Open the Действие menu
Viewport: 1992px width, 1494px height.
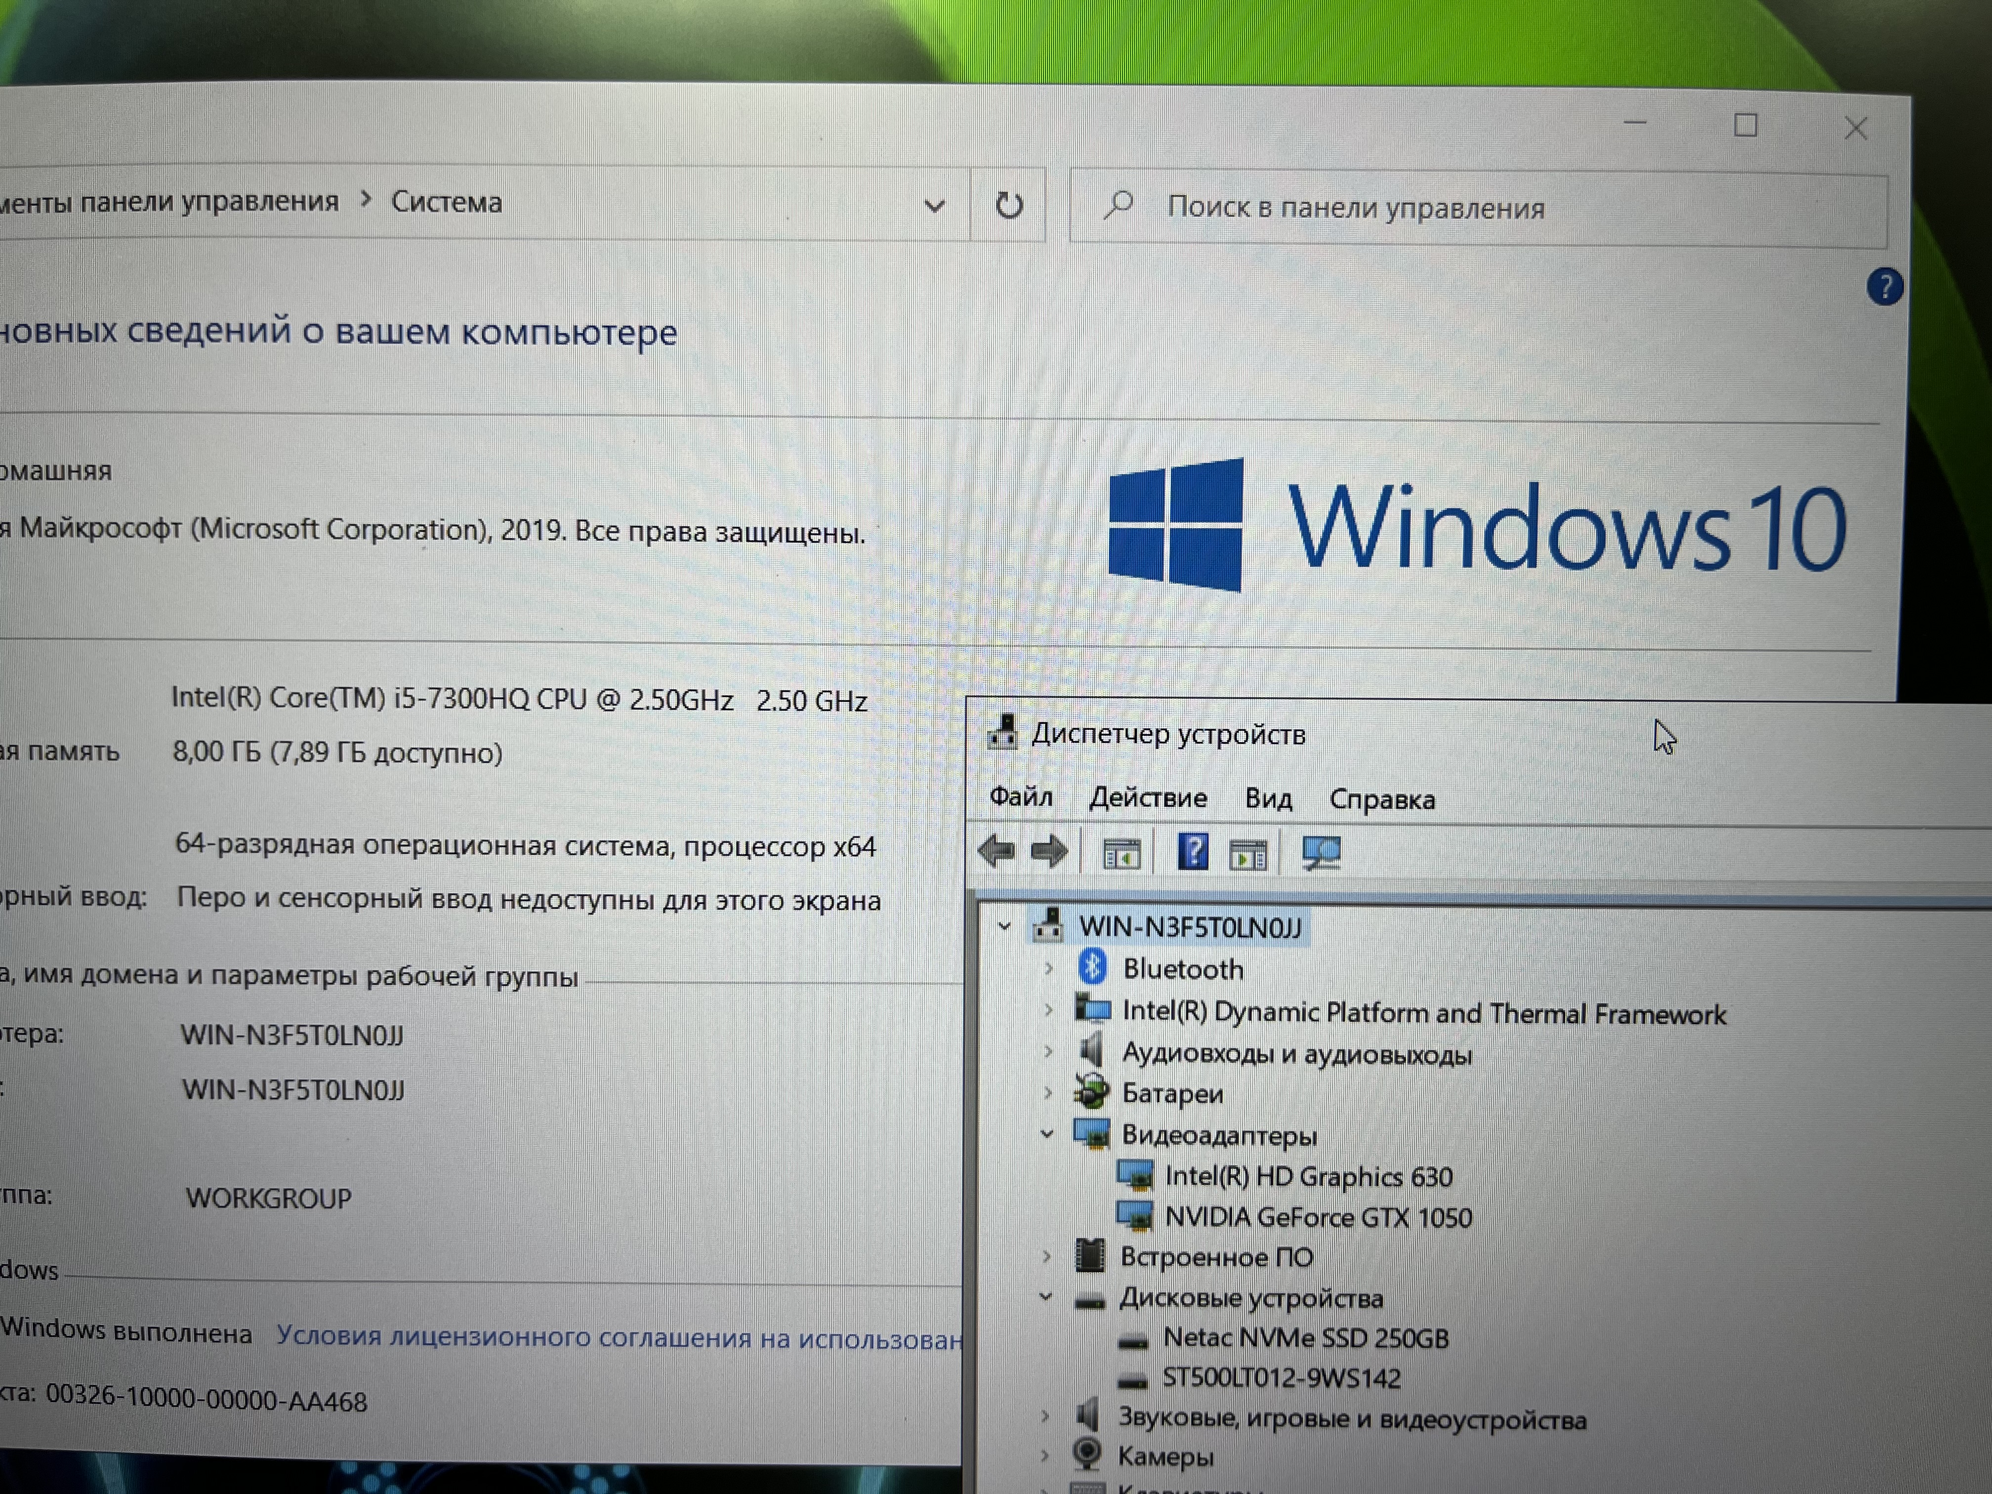coord(1147,798)
